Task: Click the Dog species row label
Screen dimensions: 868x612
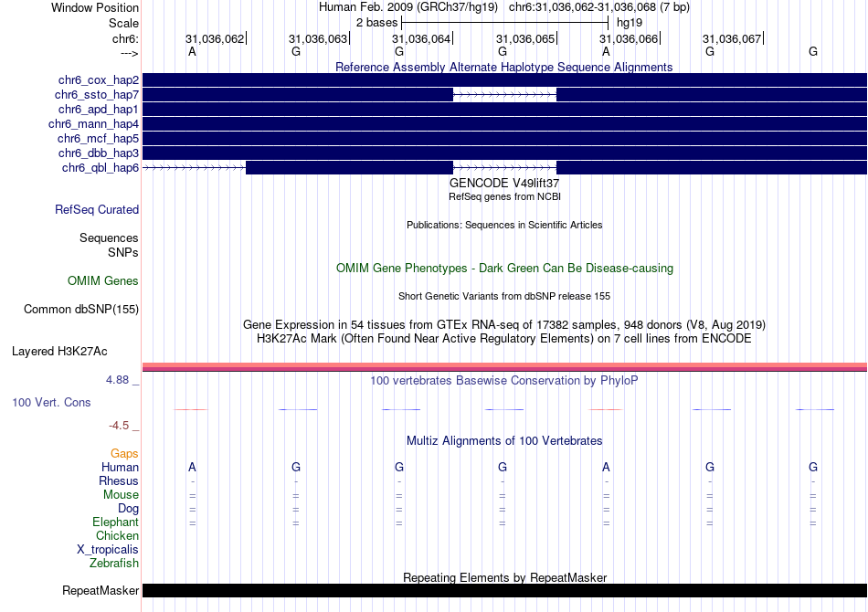Action: pyautogui.click(x=128, y=509)
